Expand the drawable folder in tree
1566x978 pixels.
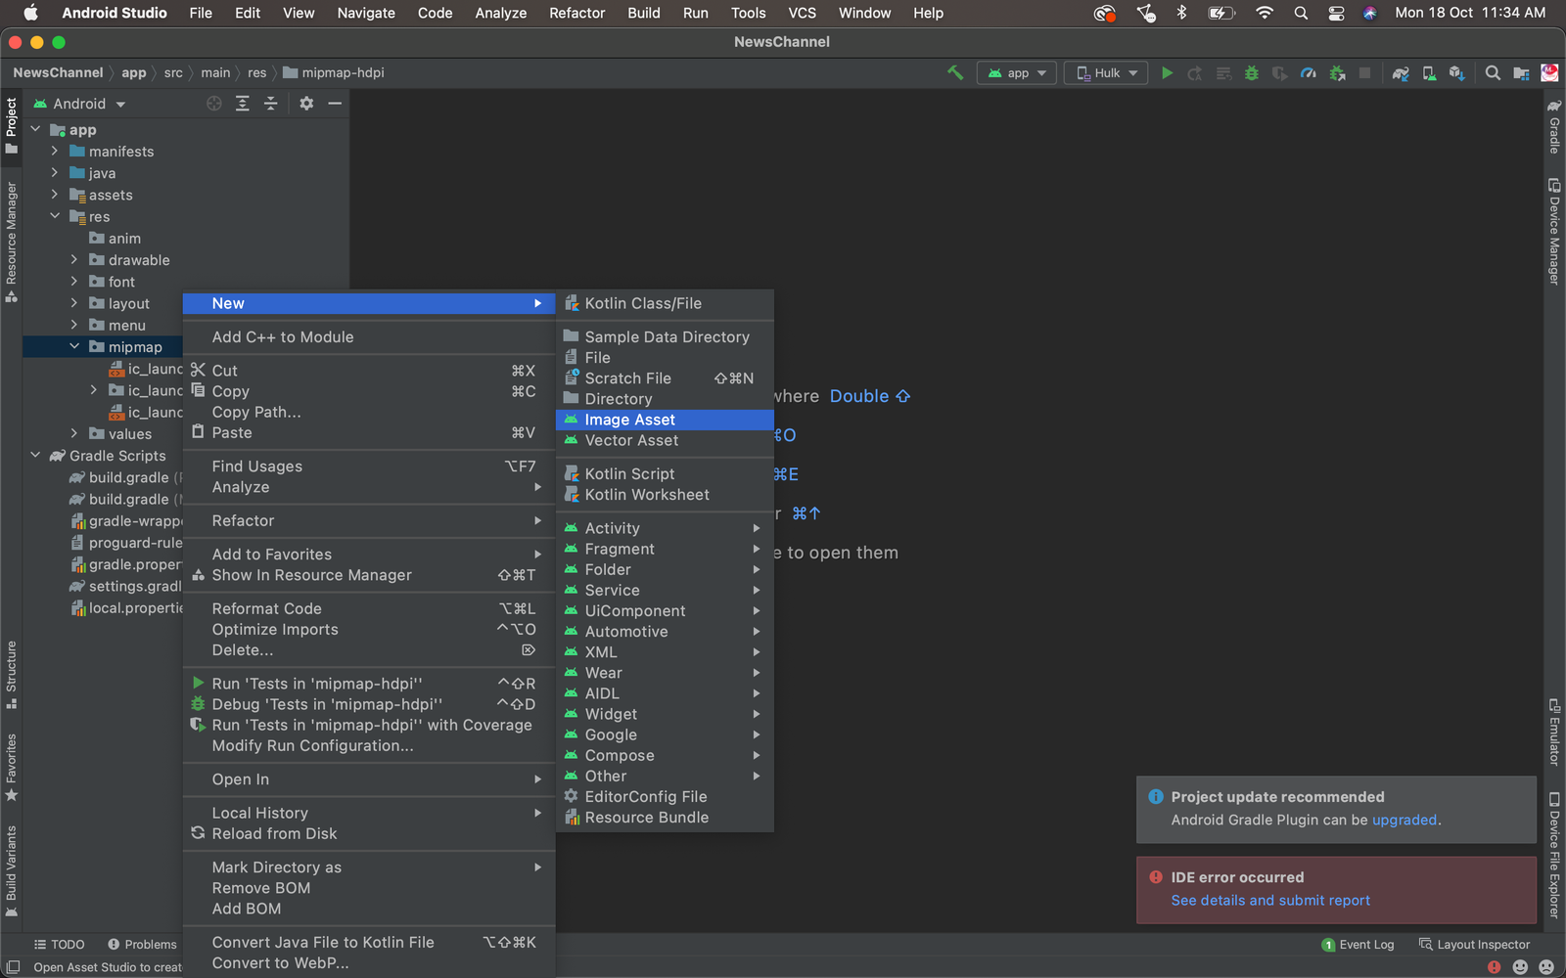[x=74, y=259]
